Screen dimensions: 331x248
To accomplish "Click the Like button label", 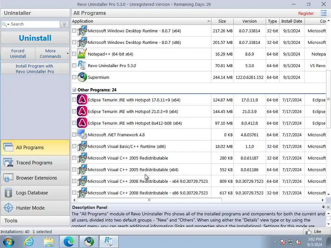I will [x=317, y=232].
